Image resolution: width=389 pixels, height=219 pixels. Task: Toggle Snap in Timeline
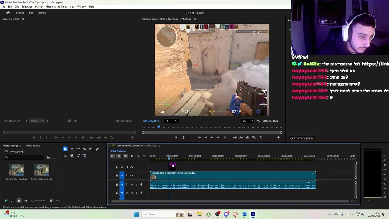119,156
